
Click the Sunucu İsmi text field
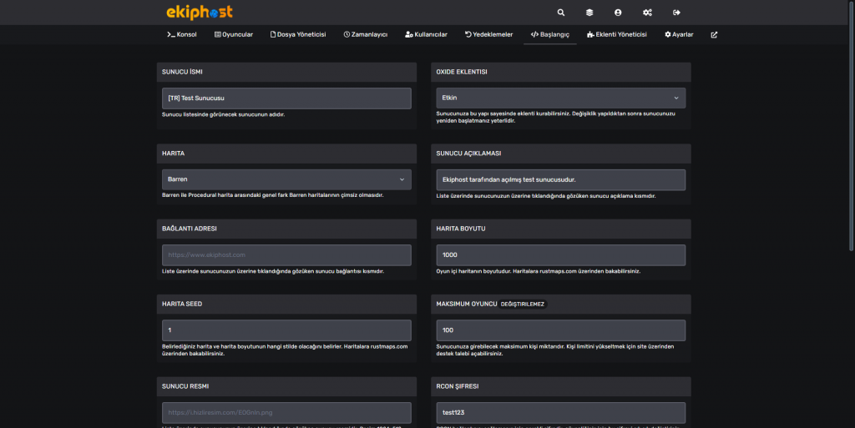[x=286, y=98]
